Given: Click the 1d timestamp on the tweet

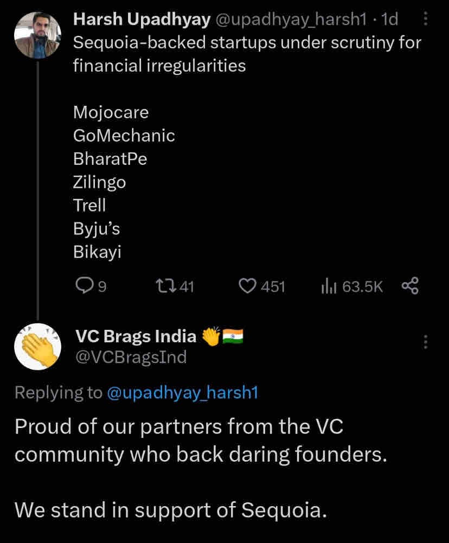Looking at the screenshot, I should [388, 19].
